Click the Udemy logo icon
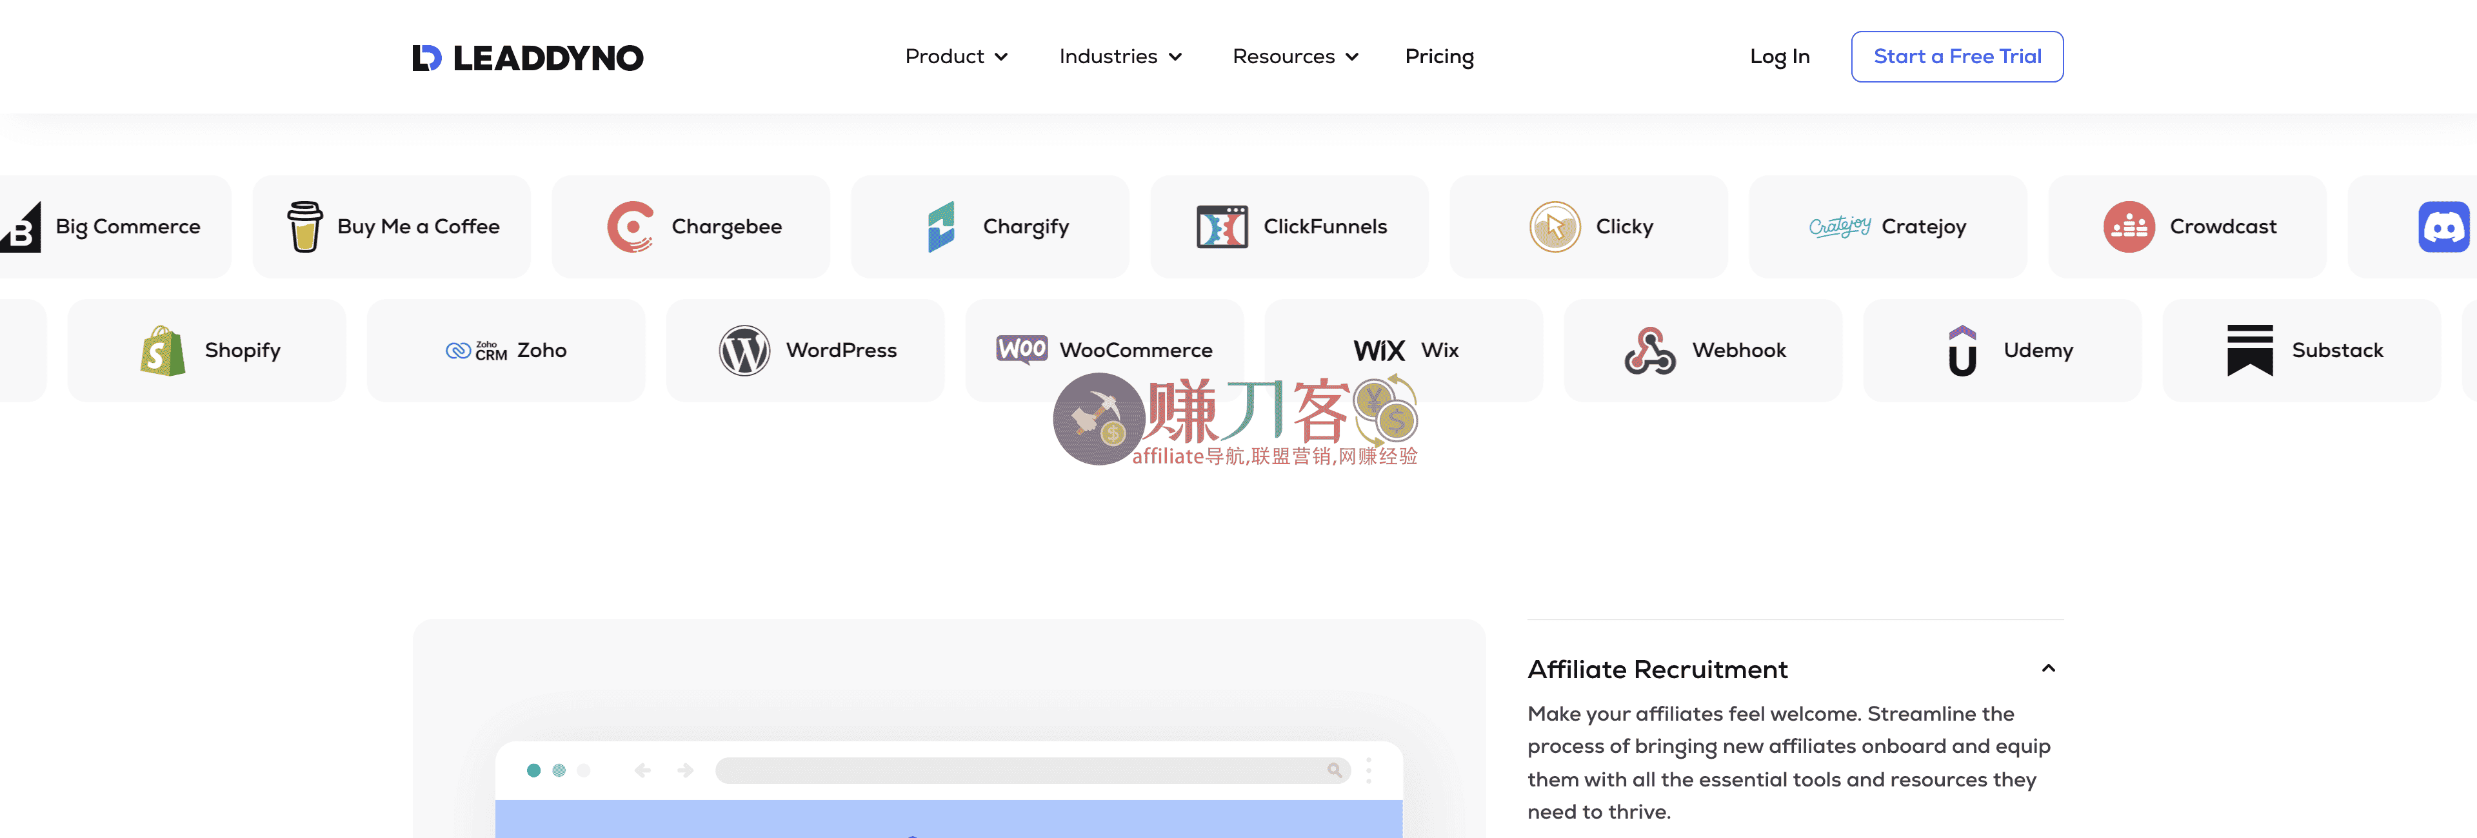The image size is (2477, 838). 1962,351
